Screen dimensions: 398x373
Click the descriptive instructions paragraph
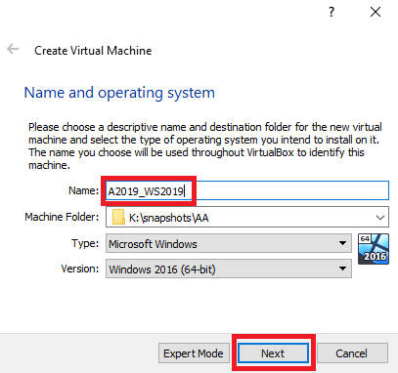pyautogui.click(x=205, y=145)
